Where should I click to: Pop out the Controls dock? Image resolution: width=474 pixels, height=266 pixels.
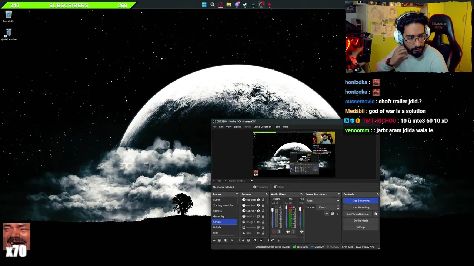378,194
